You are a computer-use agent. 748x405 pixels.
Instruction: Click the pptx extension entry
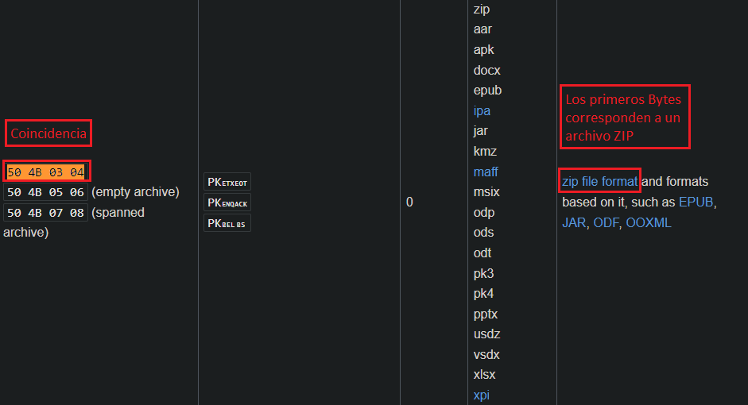click(486, 314)
